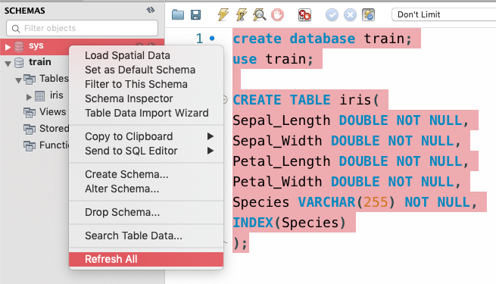Choose Set as Default Schema

coord(146,70)
